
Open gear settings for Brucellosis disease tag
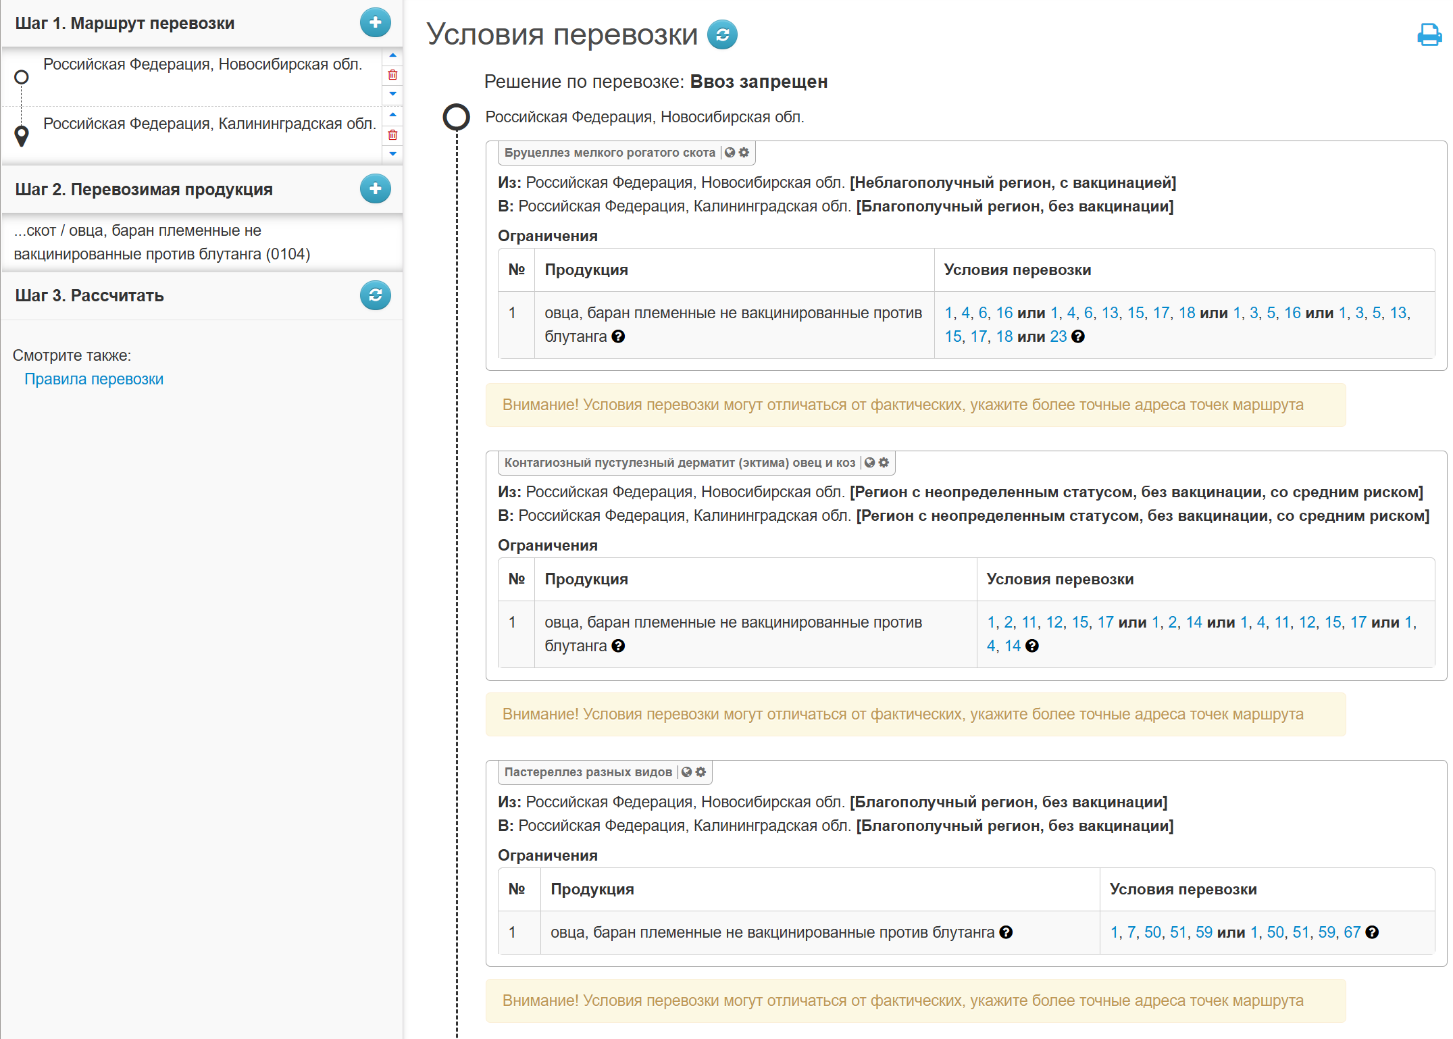pos(744,153)
